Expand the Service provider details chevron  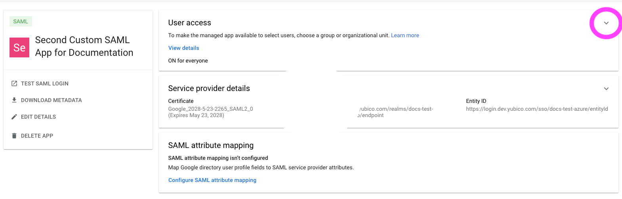coord(606,89)
